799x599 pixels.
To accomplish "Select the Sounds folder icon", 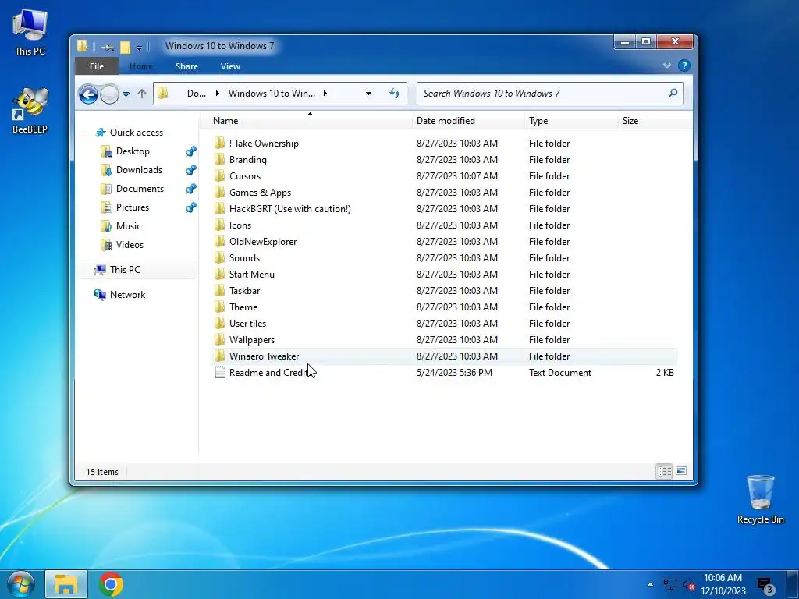I will tap(219, 257).
